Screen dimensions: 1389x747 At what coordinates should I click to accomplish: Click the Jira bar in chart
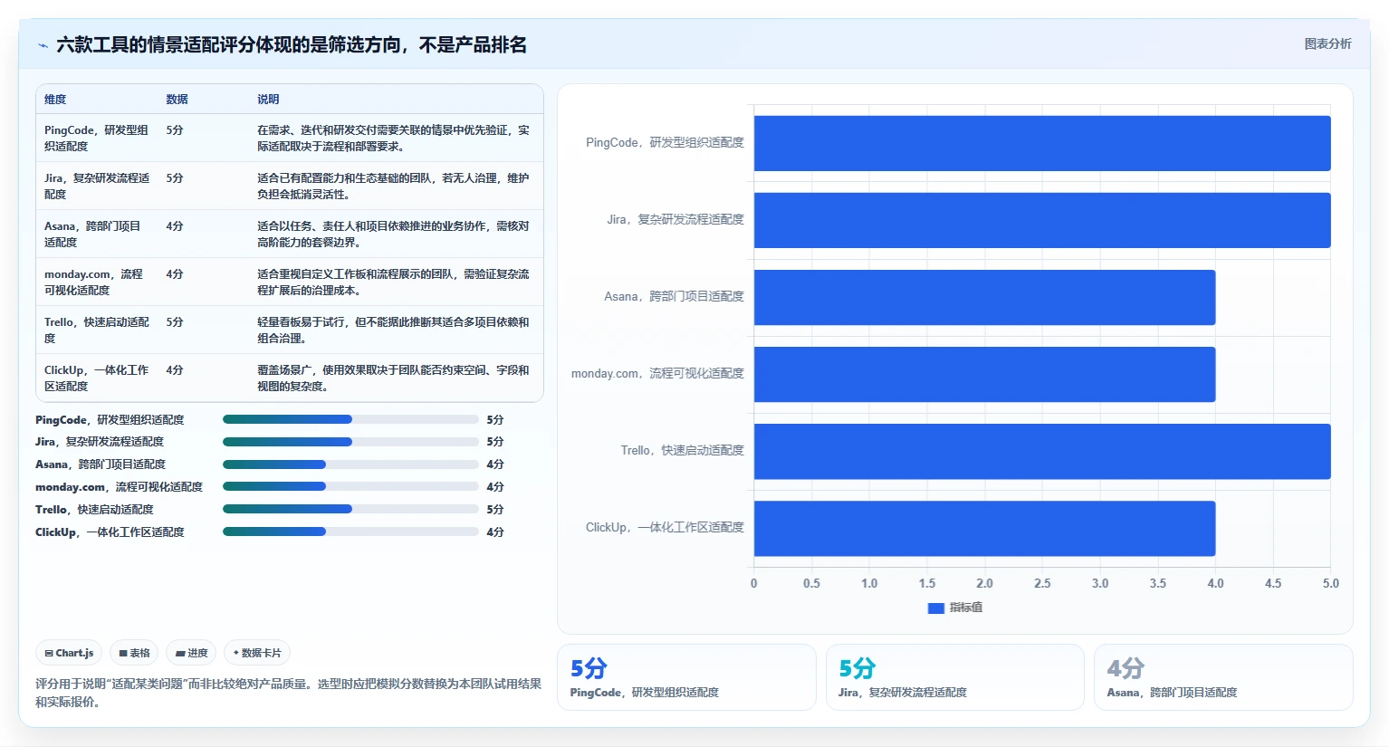pyautogui.click(x=1042, y=220)
